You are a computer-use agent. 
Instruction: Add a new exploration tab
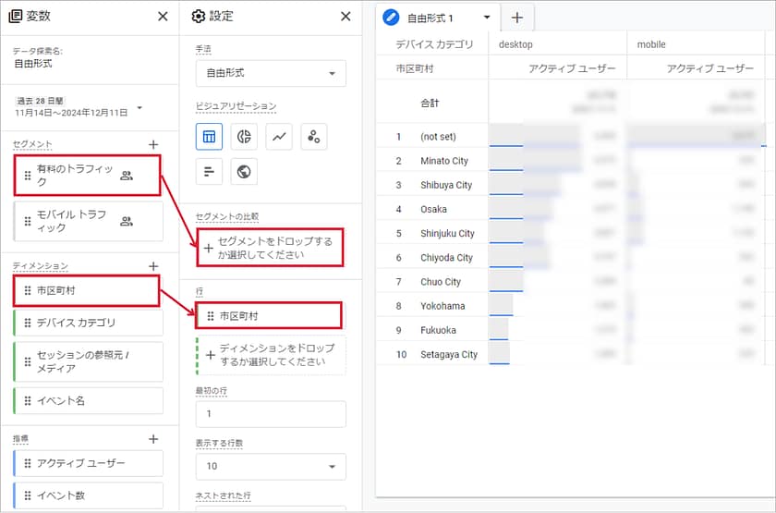pos(516,17)
